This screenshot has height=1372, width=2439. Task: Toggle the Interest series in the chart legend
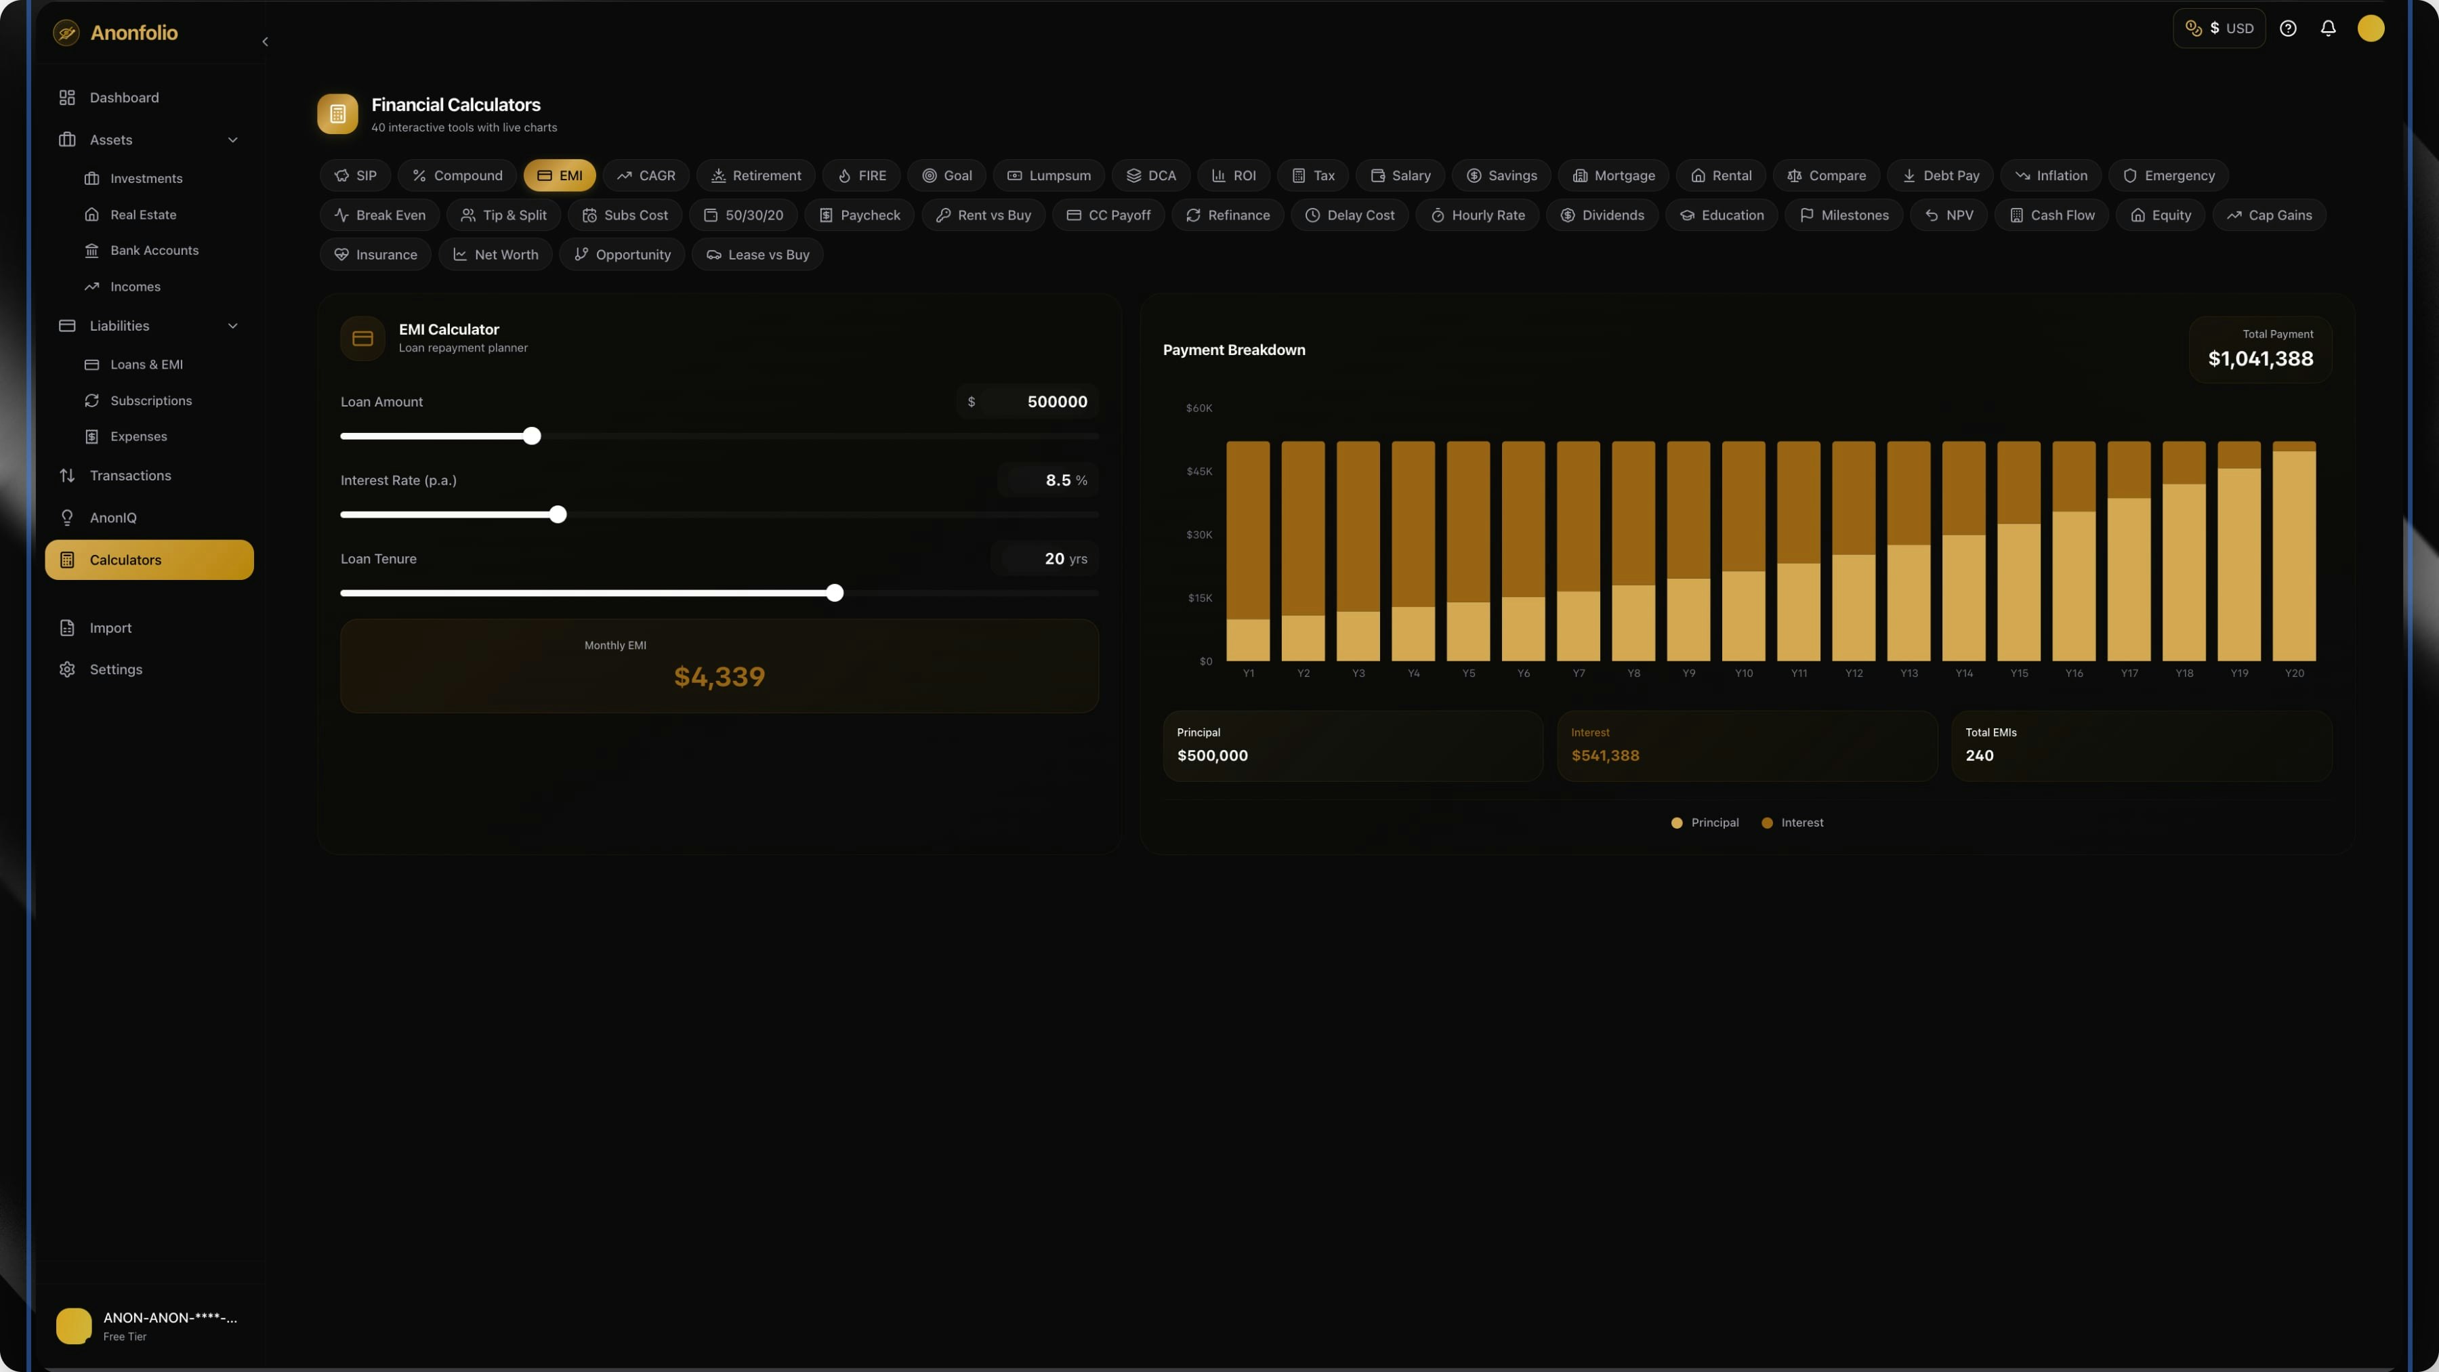[1792, 823]
